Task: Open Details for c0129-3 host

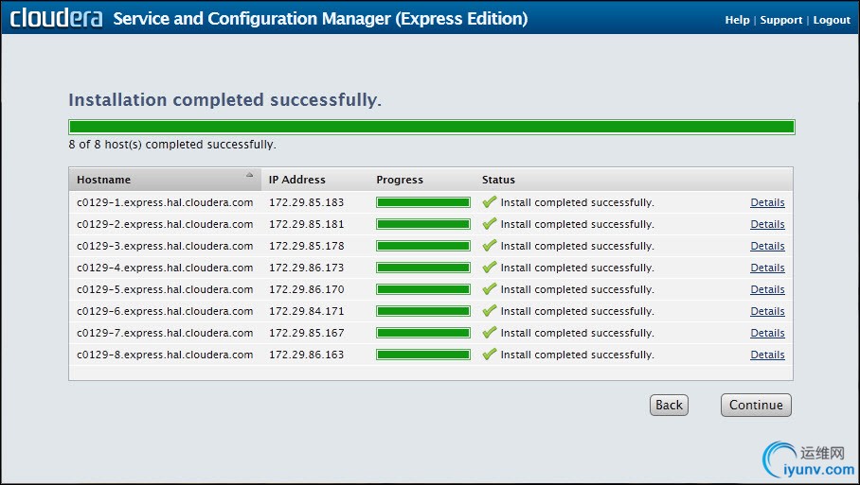Action: (767, 246)
